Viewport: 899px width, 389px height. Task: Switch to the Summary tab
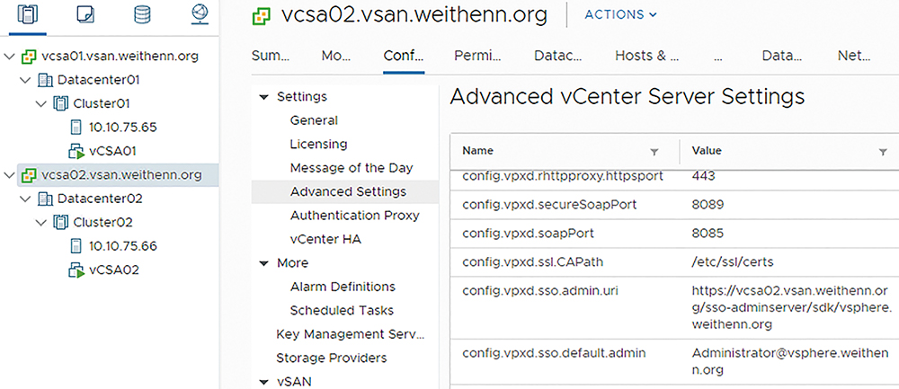point(271,56)
